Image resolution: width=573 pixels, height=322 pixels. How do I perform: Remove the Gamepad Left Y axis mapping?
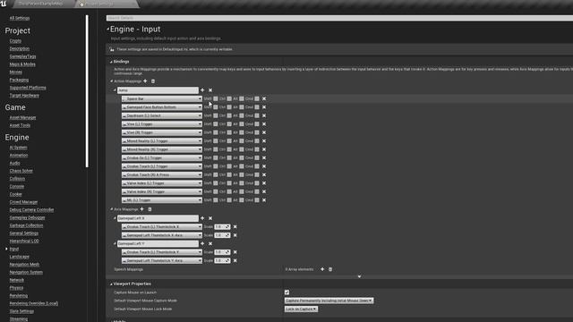tap(210, 243)
